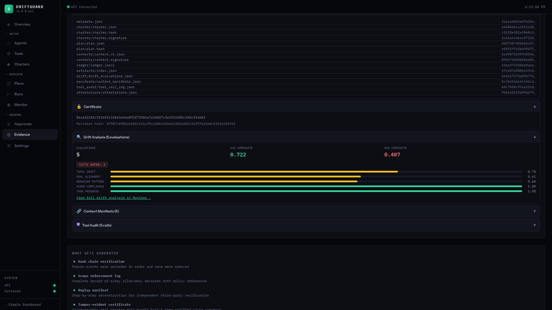Open the Agents section via its diamond icon
Image resolution: width=552 pixels, height=310 pixels.
pos(8,43)
